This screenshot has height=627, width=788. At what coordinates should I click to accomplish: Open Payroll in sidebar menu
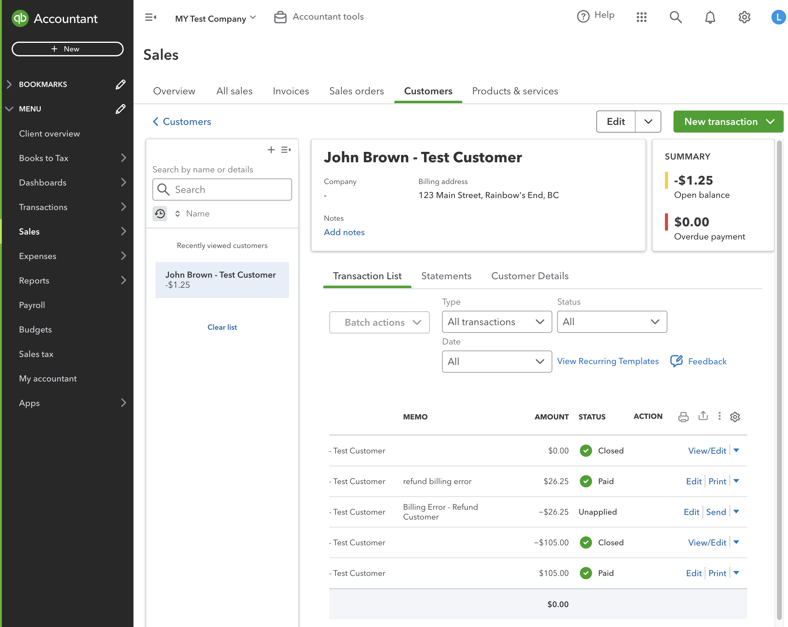[32, 305]
